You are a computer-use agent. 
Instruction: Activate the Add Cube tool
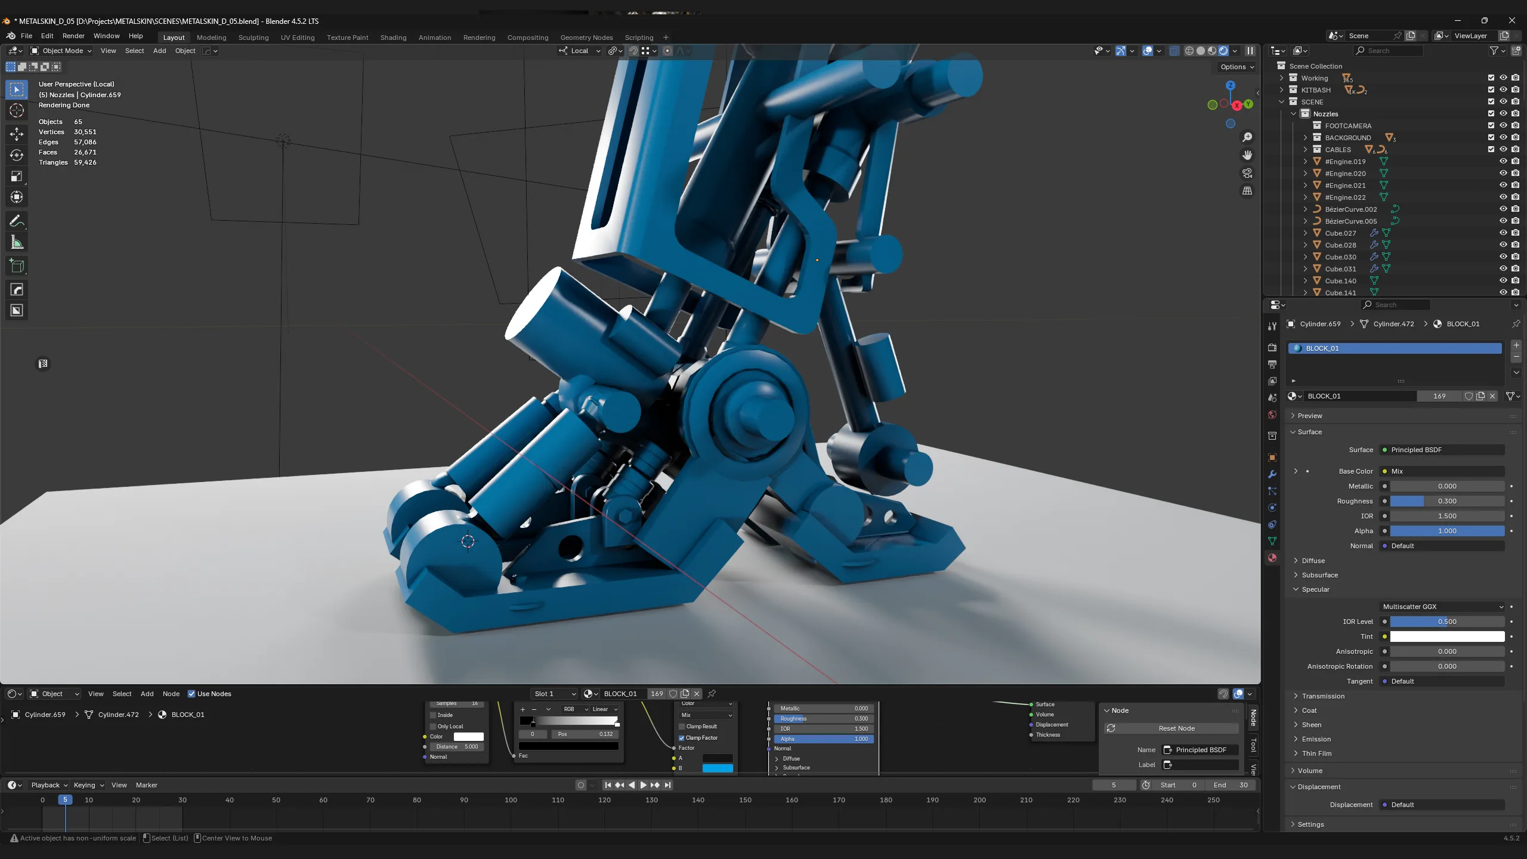coord(17,266)
